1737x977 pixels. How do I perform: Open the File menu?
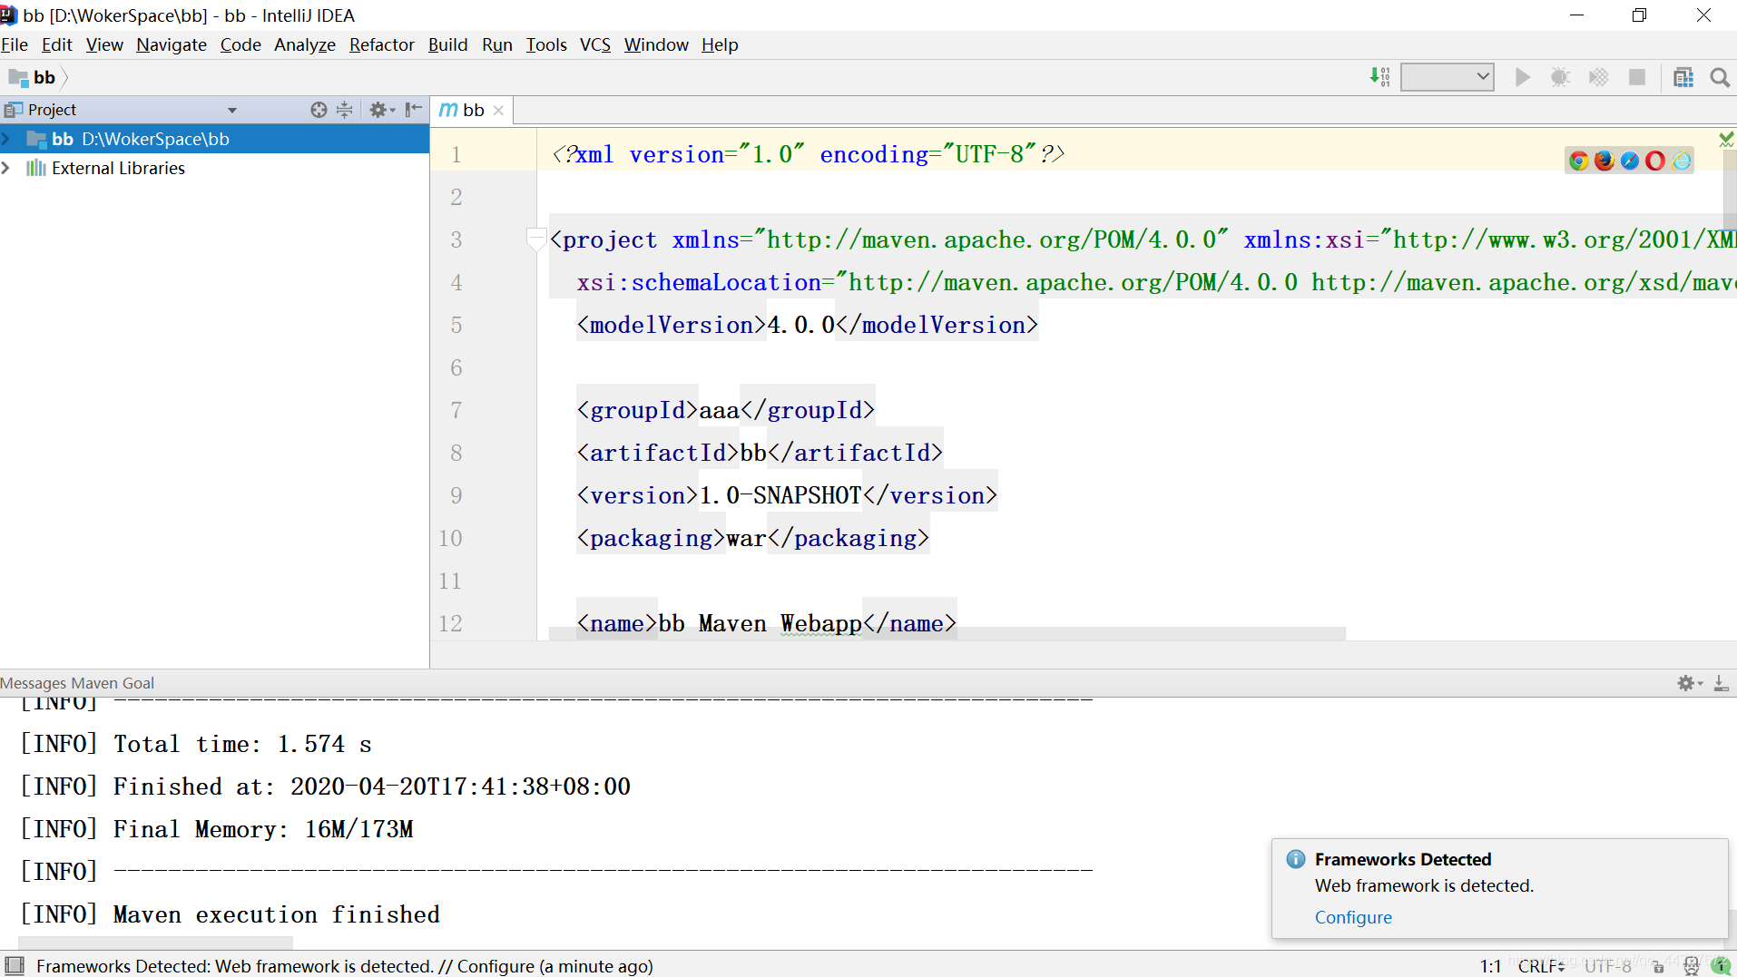15,44
